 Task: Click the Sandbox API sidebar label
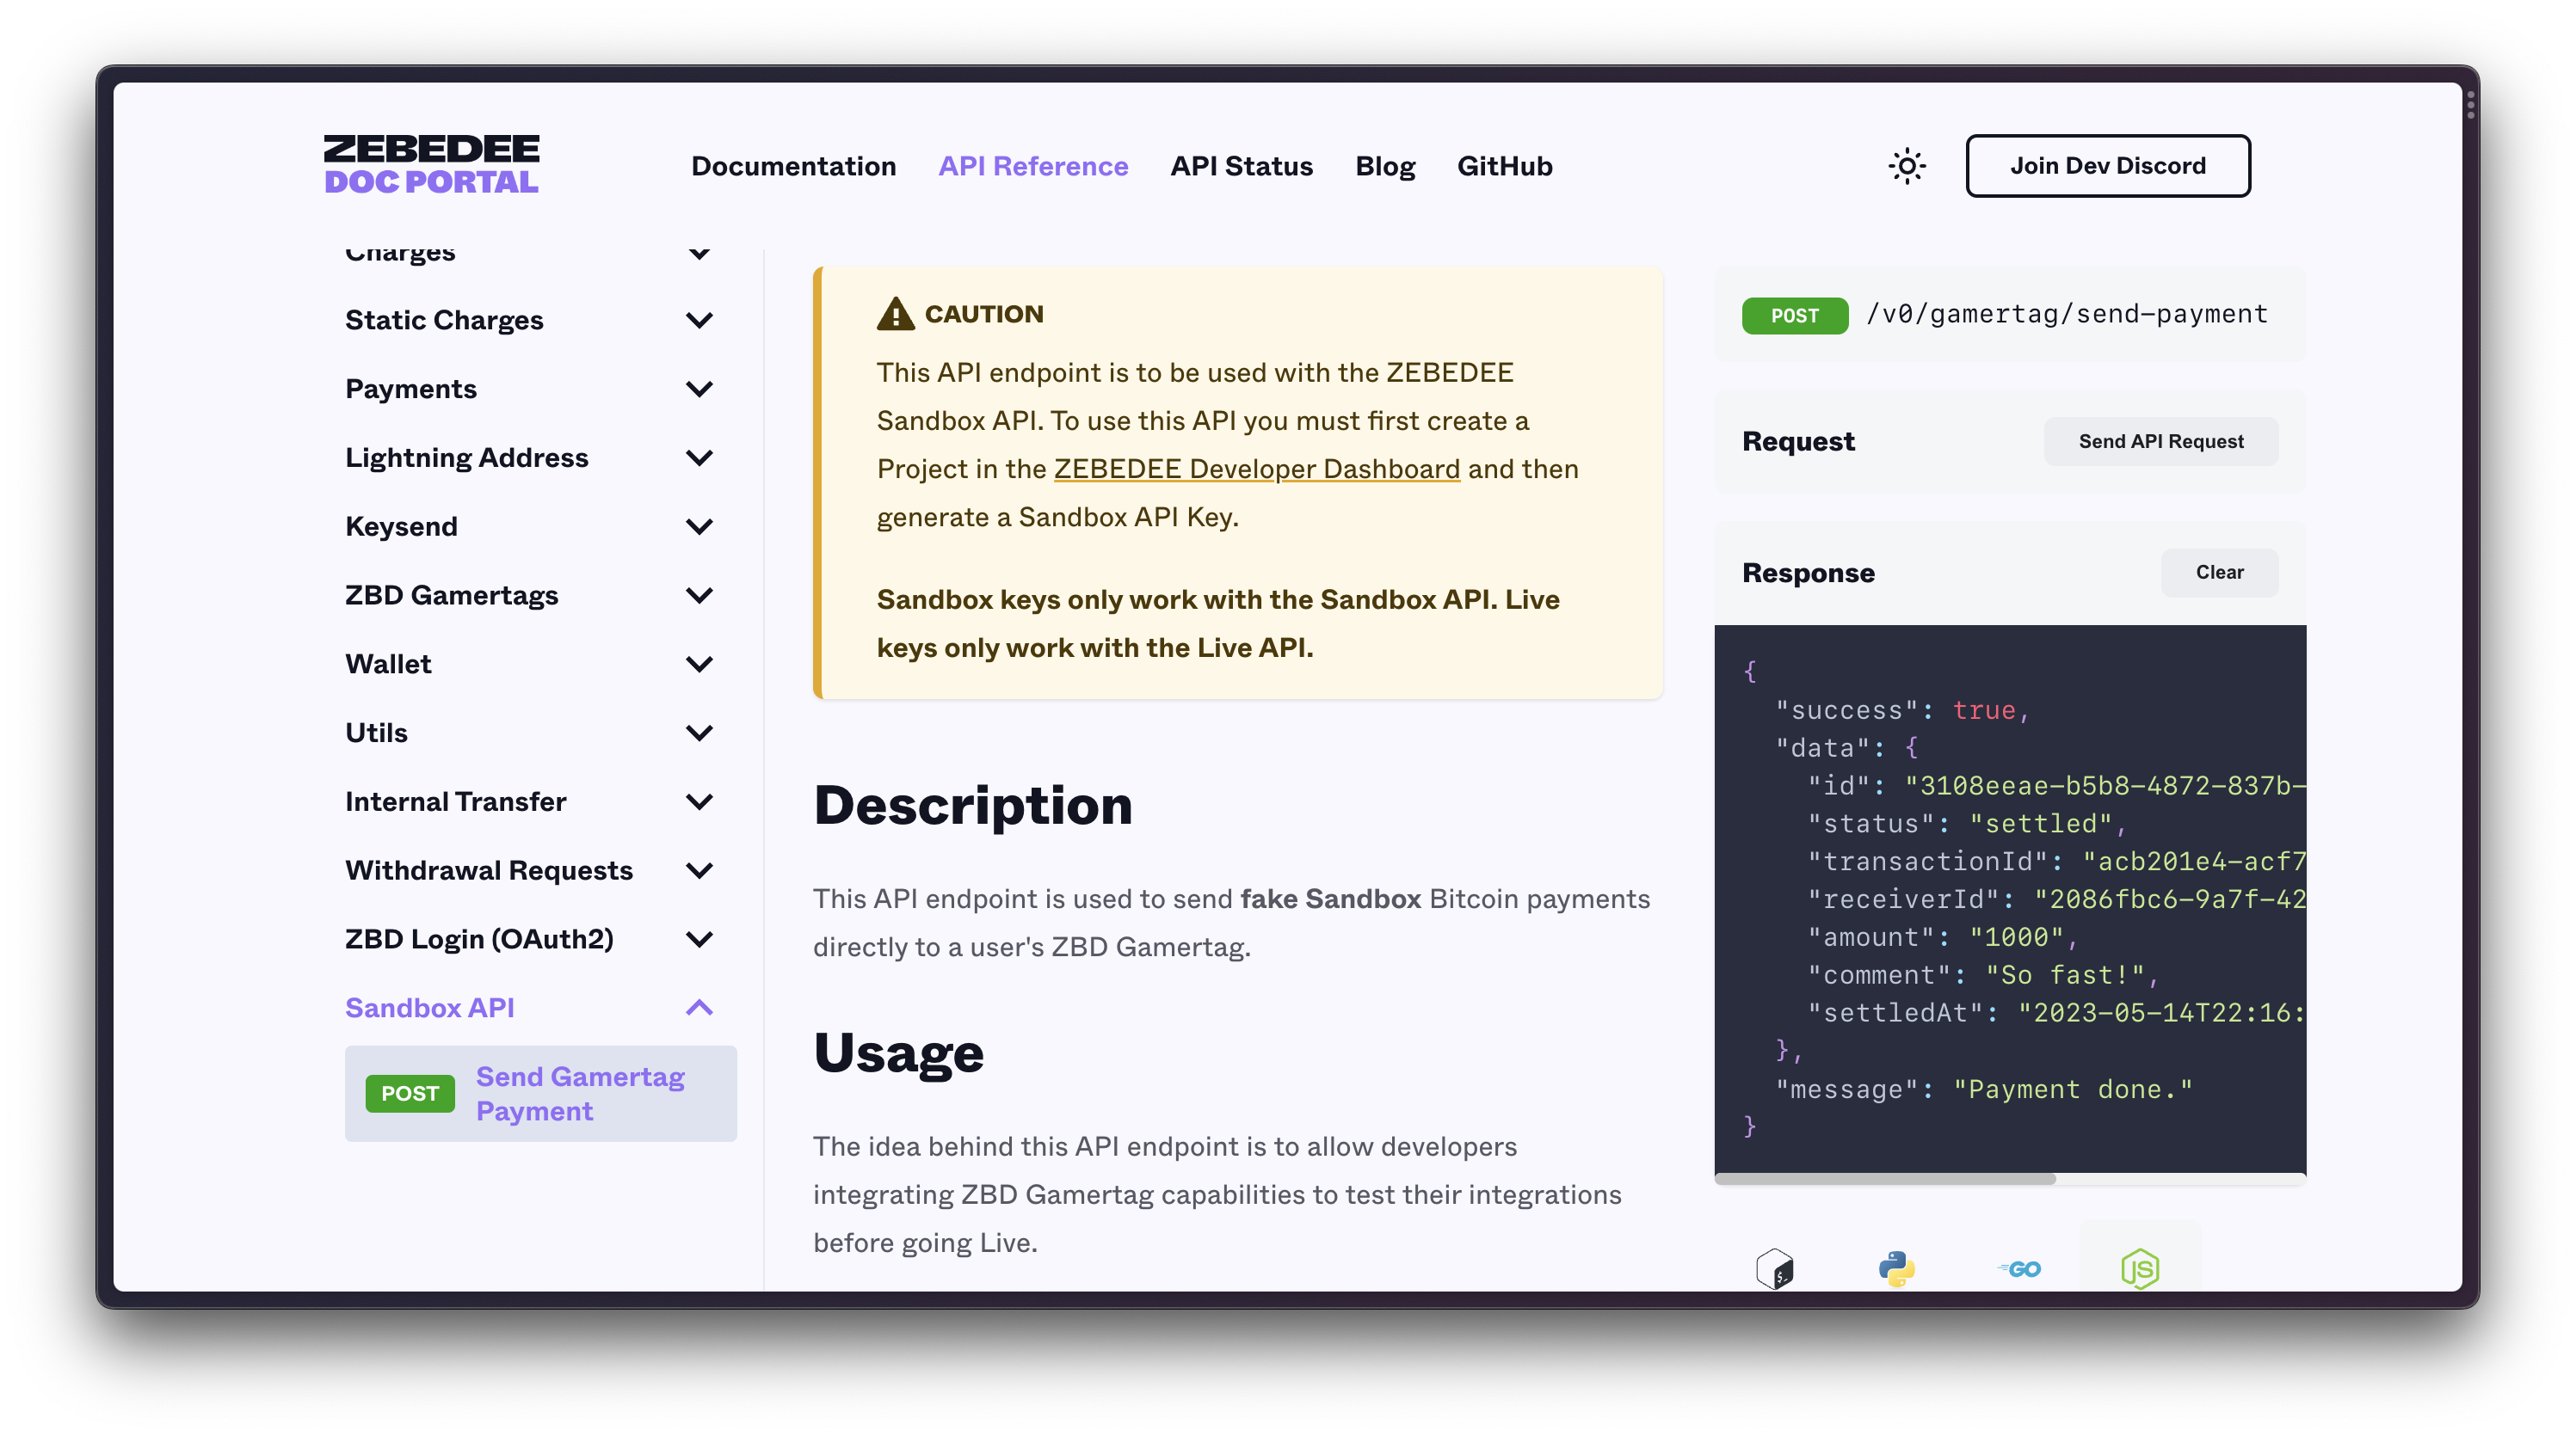429,1009
